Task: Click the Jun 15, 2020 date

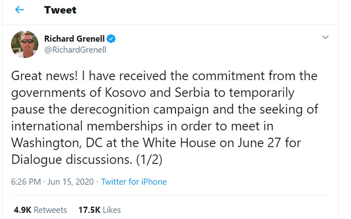Action: 69,182
